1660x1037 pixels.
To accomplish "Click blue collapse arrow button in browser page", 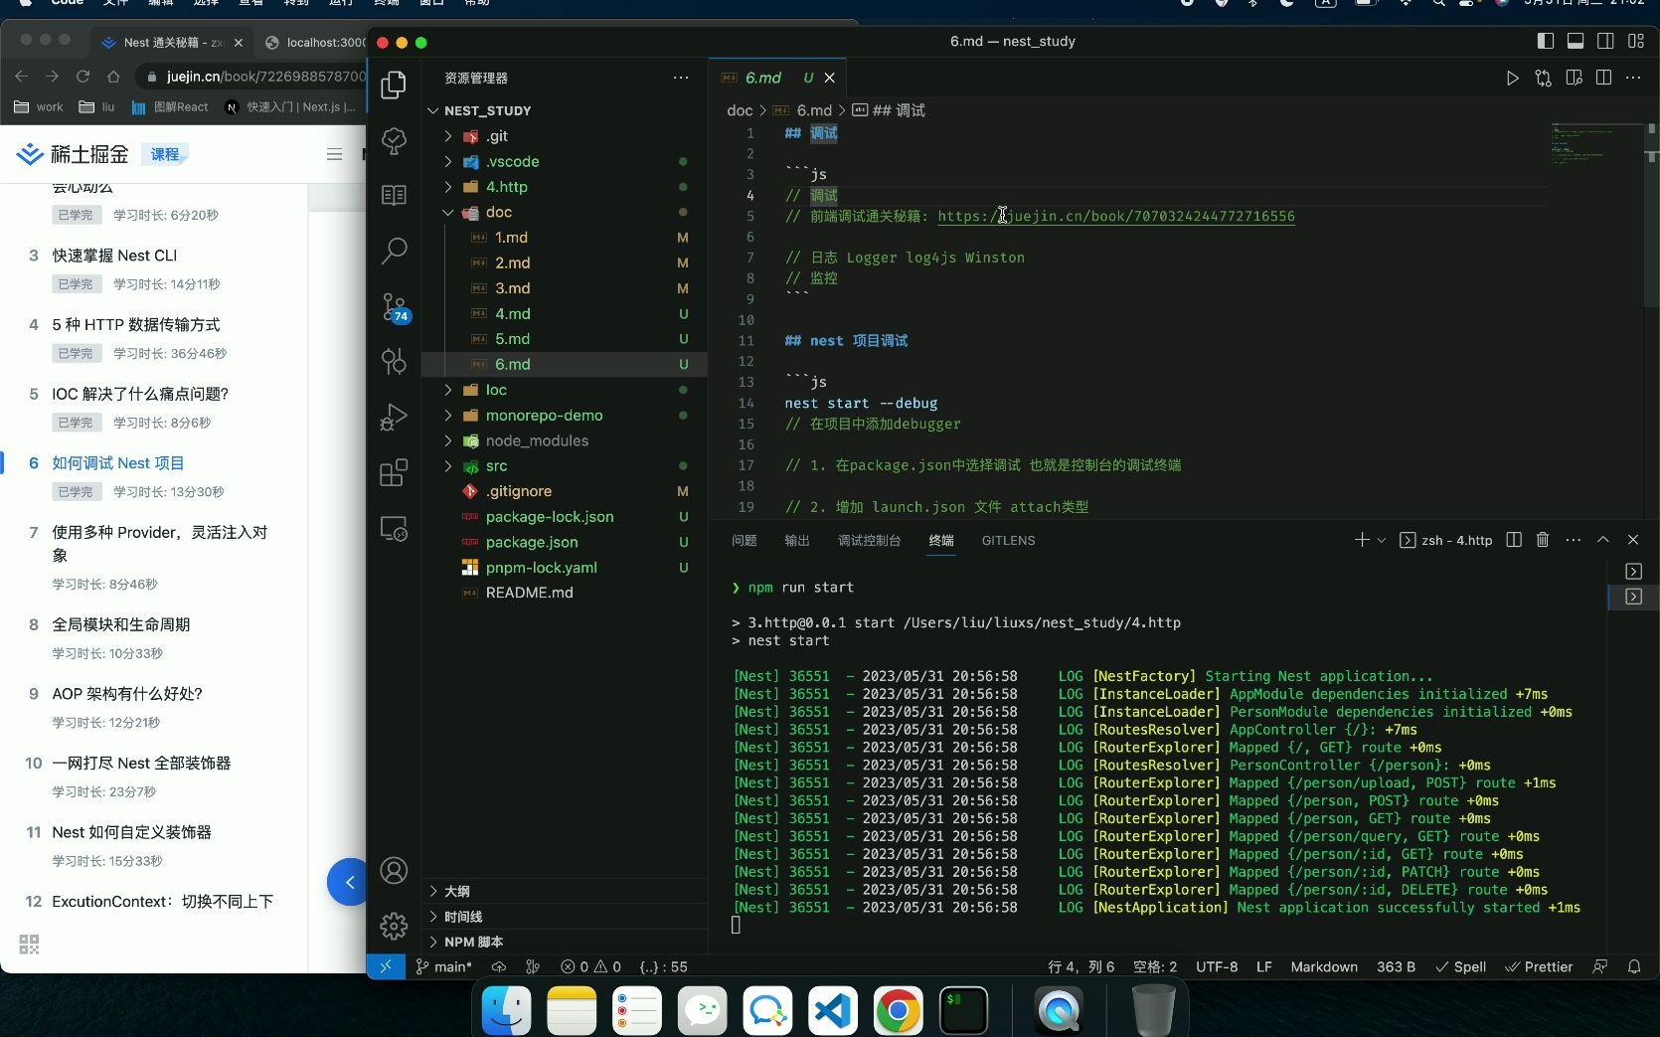I will (348, 882).
